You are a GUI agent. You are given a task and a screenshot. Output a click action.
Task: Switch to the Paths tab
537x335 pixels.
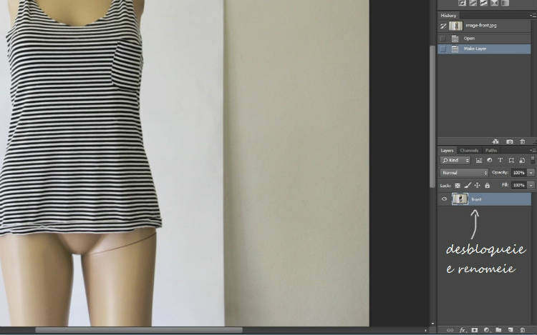tap(490, 150)
